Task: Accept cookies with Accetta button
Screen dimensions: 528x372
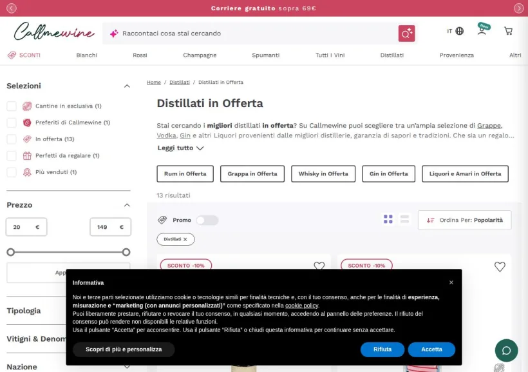Action: point(431,349)
